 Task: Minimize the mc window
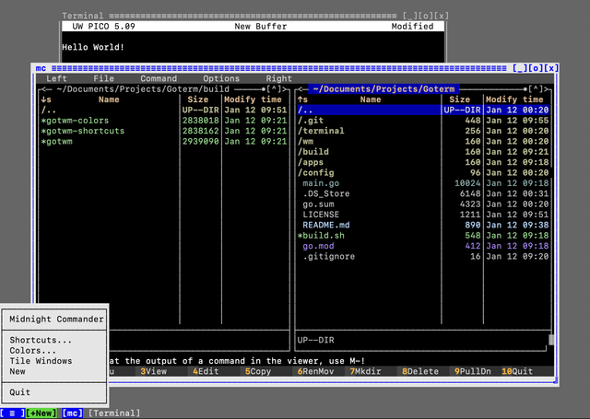520,68
